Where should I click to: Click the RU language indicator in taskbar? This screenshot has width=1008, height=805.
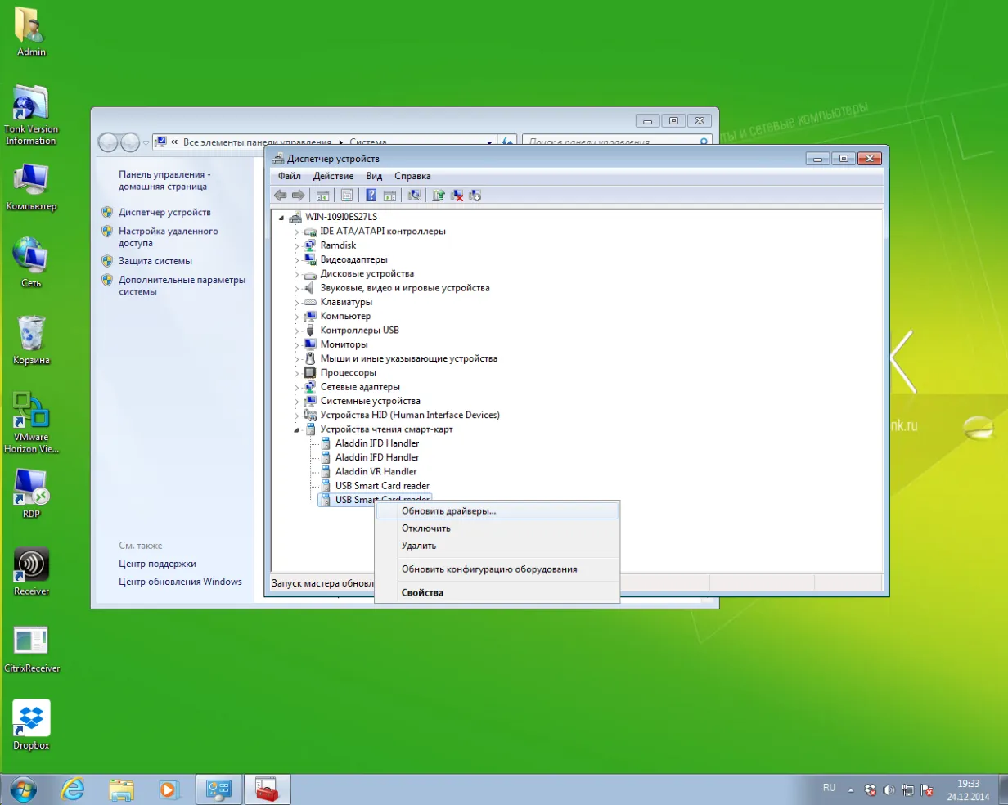tap(830, 788)
